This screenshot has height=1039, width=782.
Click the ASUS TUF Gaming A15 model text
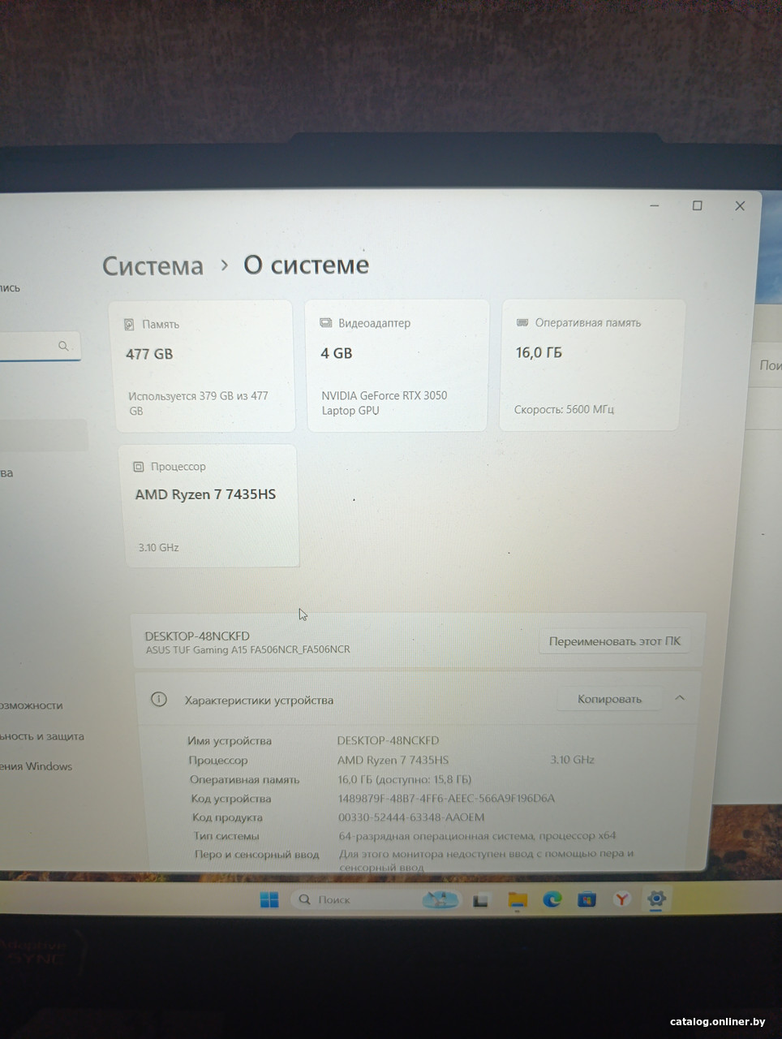[x=247, y=650]
